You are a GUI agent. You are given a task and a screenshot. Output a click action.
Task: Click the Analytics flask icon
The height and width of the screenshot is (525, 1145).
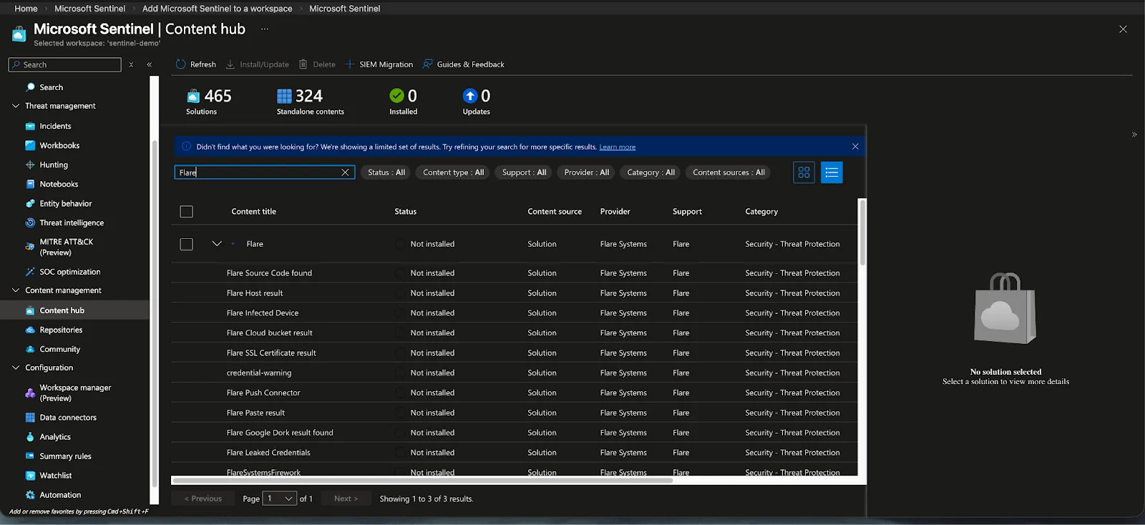(x=30, y=437)
